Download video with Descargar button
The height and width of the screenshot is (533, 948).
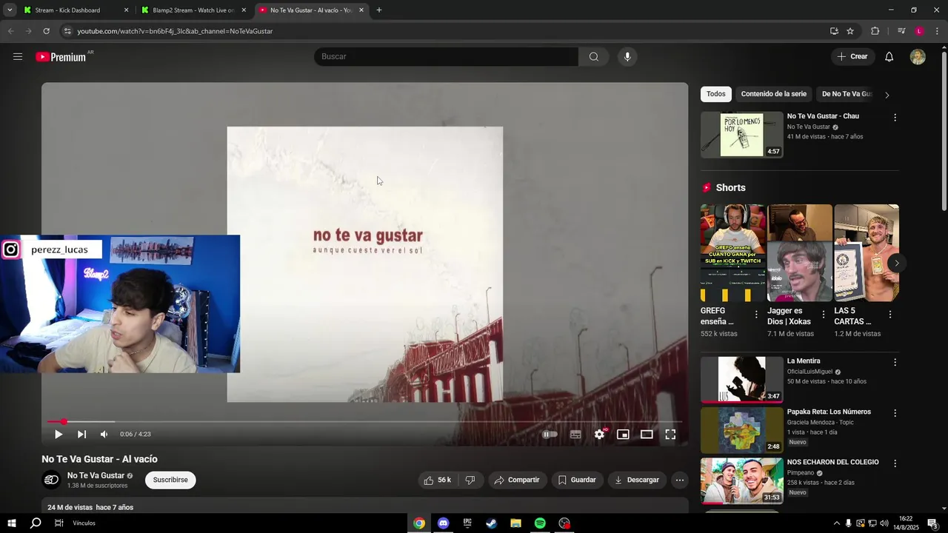coord(636,480)
